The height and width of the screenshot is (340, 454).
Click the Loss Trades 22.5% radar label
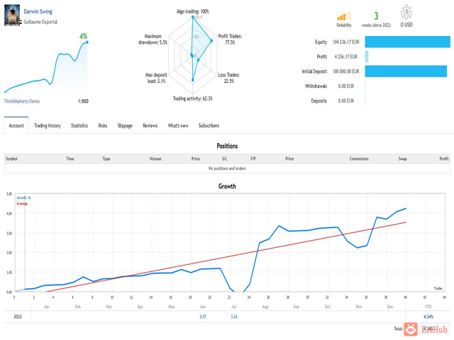click(228, 78)
